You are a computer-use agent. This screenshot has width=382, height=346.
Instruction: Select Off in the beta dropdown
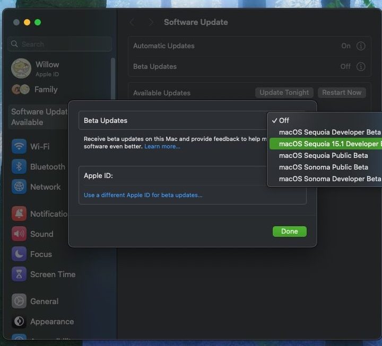coord(325,120)
